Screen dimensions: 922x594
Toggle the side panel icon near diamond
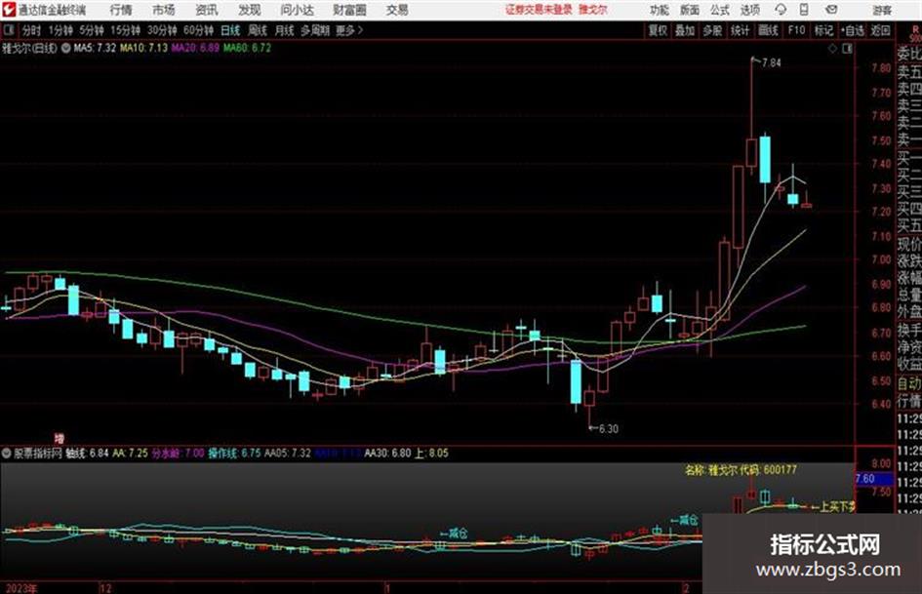847,49
